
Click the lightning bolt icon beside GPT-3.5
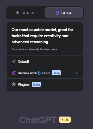17,13
